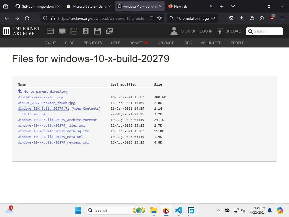Open Firefox account icon
289x217 pixels.
(252, 18)
